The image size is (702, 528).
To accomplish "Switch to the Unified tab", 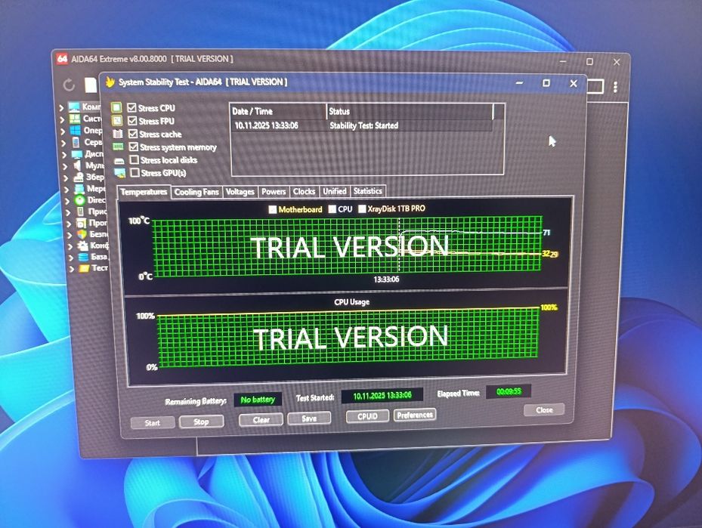I will coord(335,191).
